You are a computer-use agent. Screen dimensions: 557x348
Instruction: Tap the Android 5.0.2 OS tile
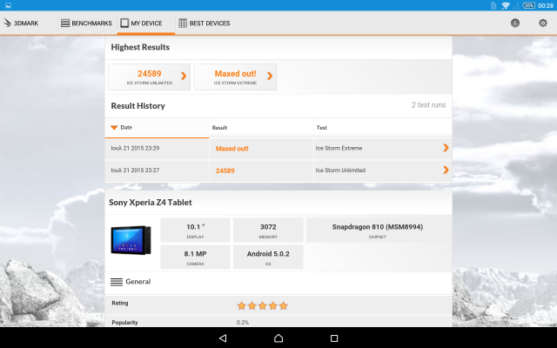(268, 257)
